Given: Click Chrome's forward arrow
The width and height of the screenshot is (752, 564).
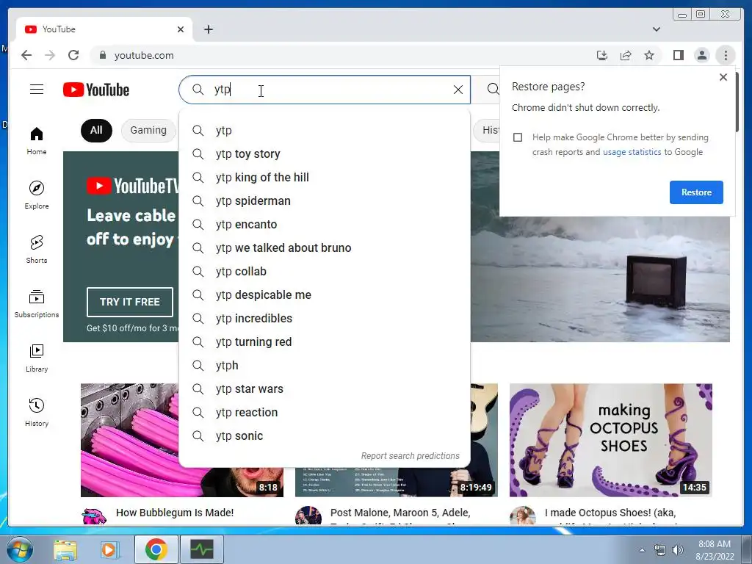Looking at the screenshot, I should pos(50,55).
